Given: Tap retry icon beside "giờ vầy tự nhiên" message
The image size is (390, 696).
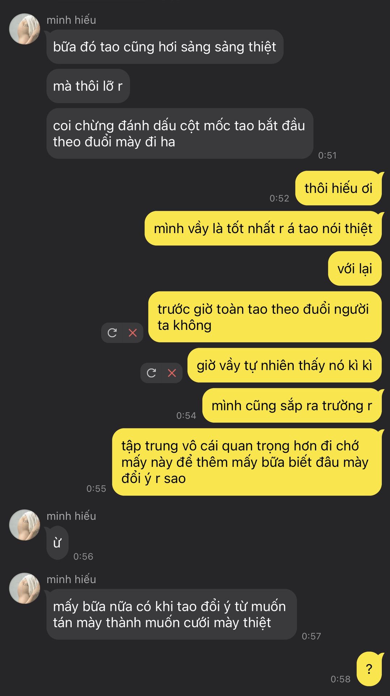Looking at the screenshot, I should tap(151, 373).
